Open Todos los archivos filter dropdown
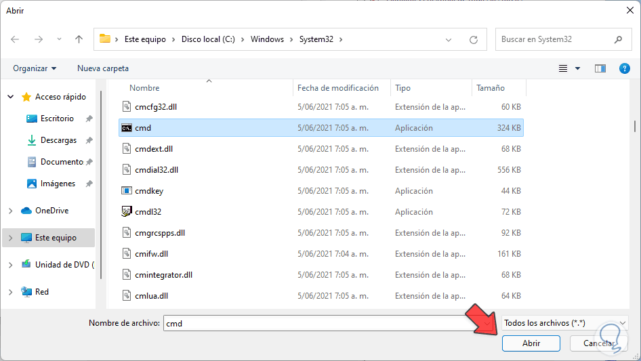This screenshot has height=361, width=641. [565, 323]
